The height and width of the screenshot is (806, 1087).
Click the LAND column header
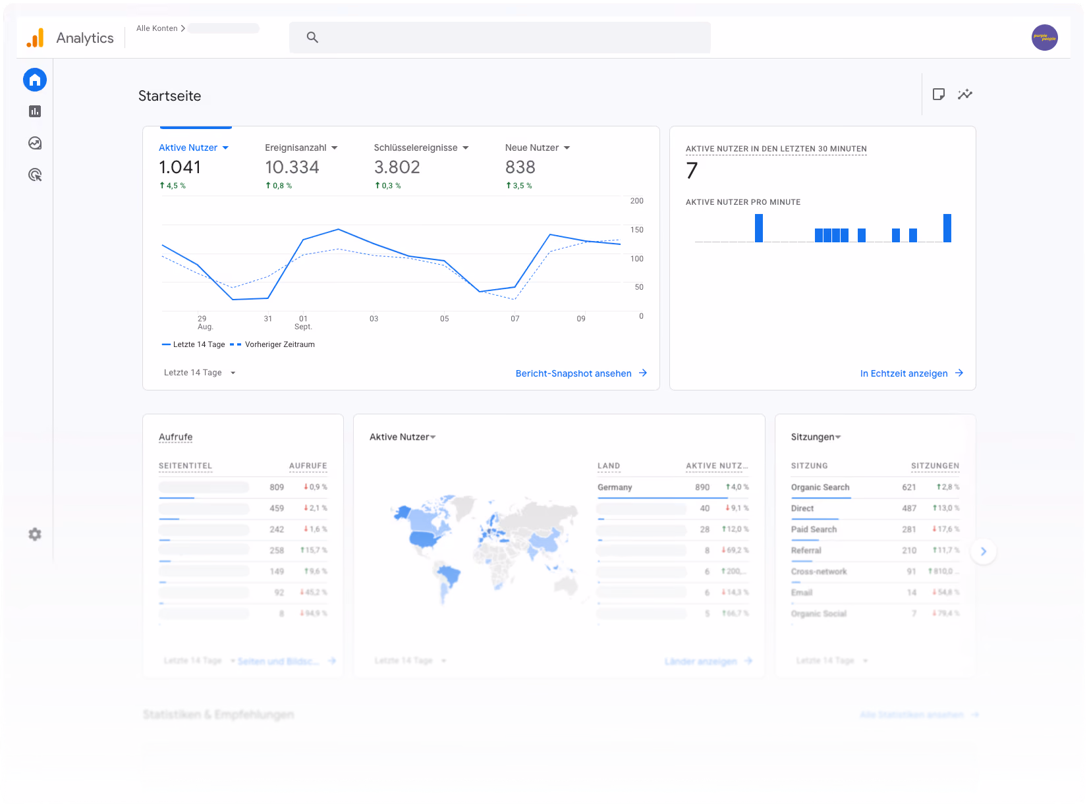coord(609,466)
